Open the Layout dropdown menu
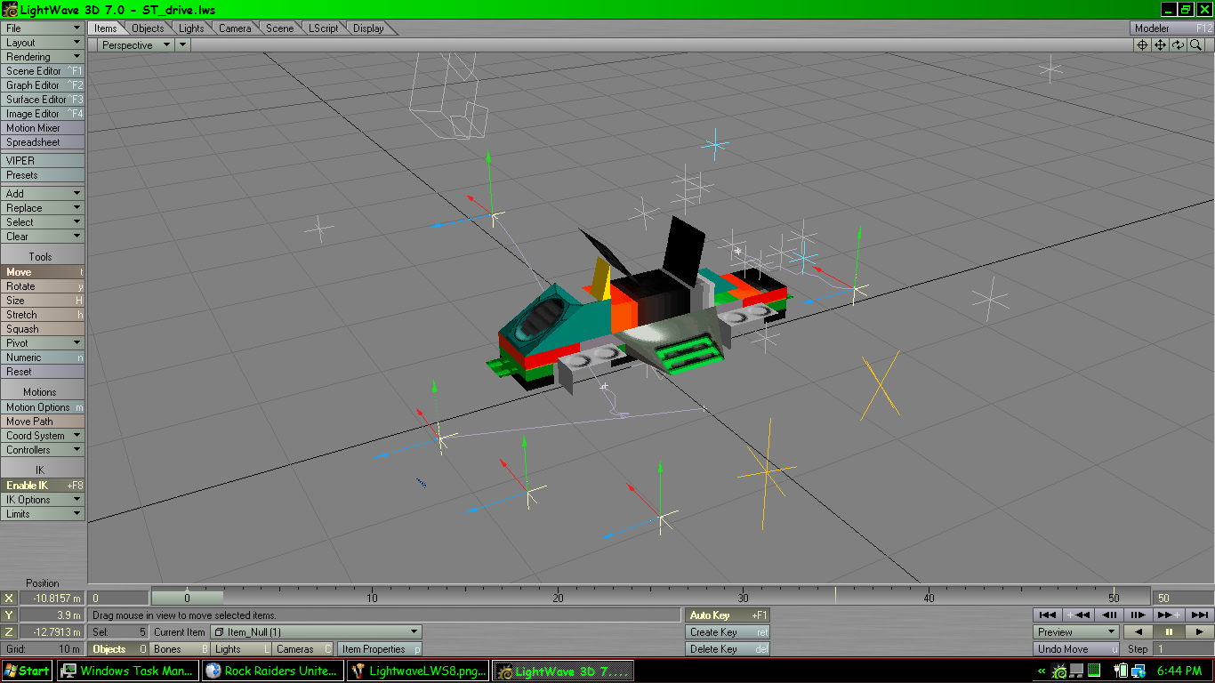 [43, 43]
